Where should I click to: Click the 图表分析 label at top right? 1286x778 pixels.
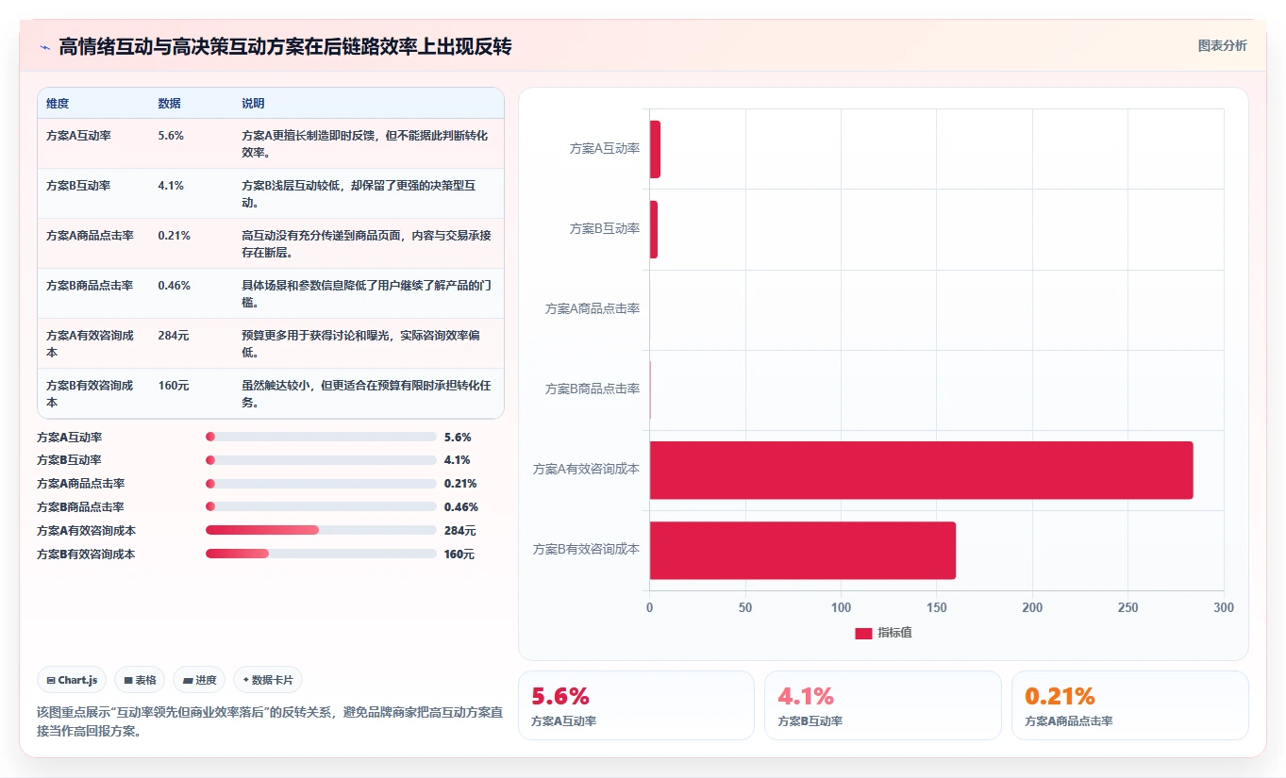point(1222,45)
